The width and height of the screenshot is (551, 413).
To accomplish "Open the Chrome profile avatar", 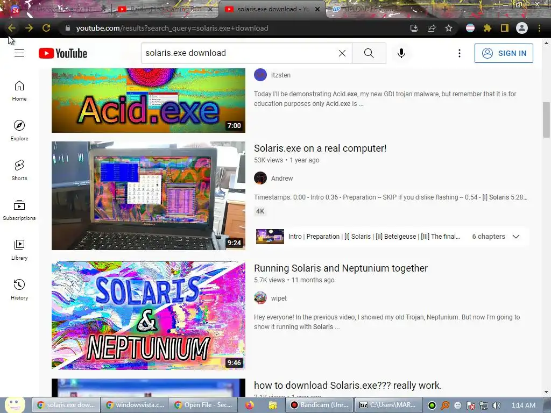I will click(522, 28).
